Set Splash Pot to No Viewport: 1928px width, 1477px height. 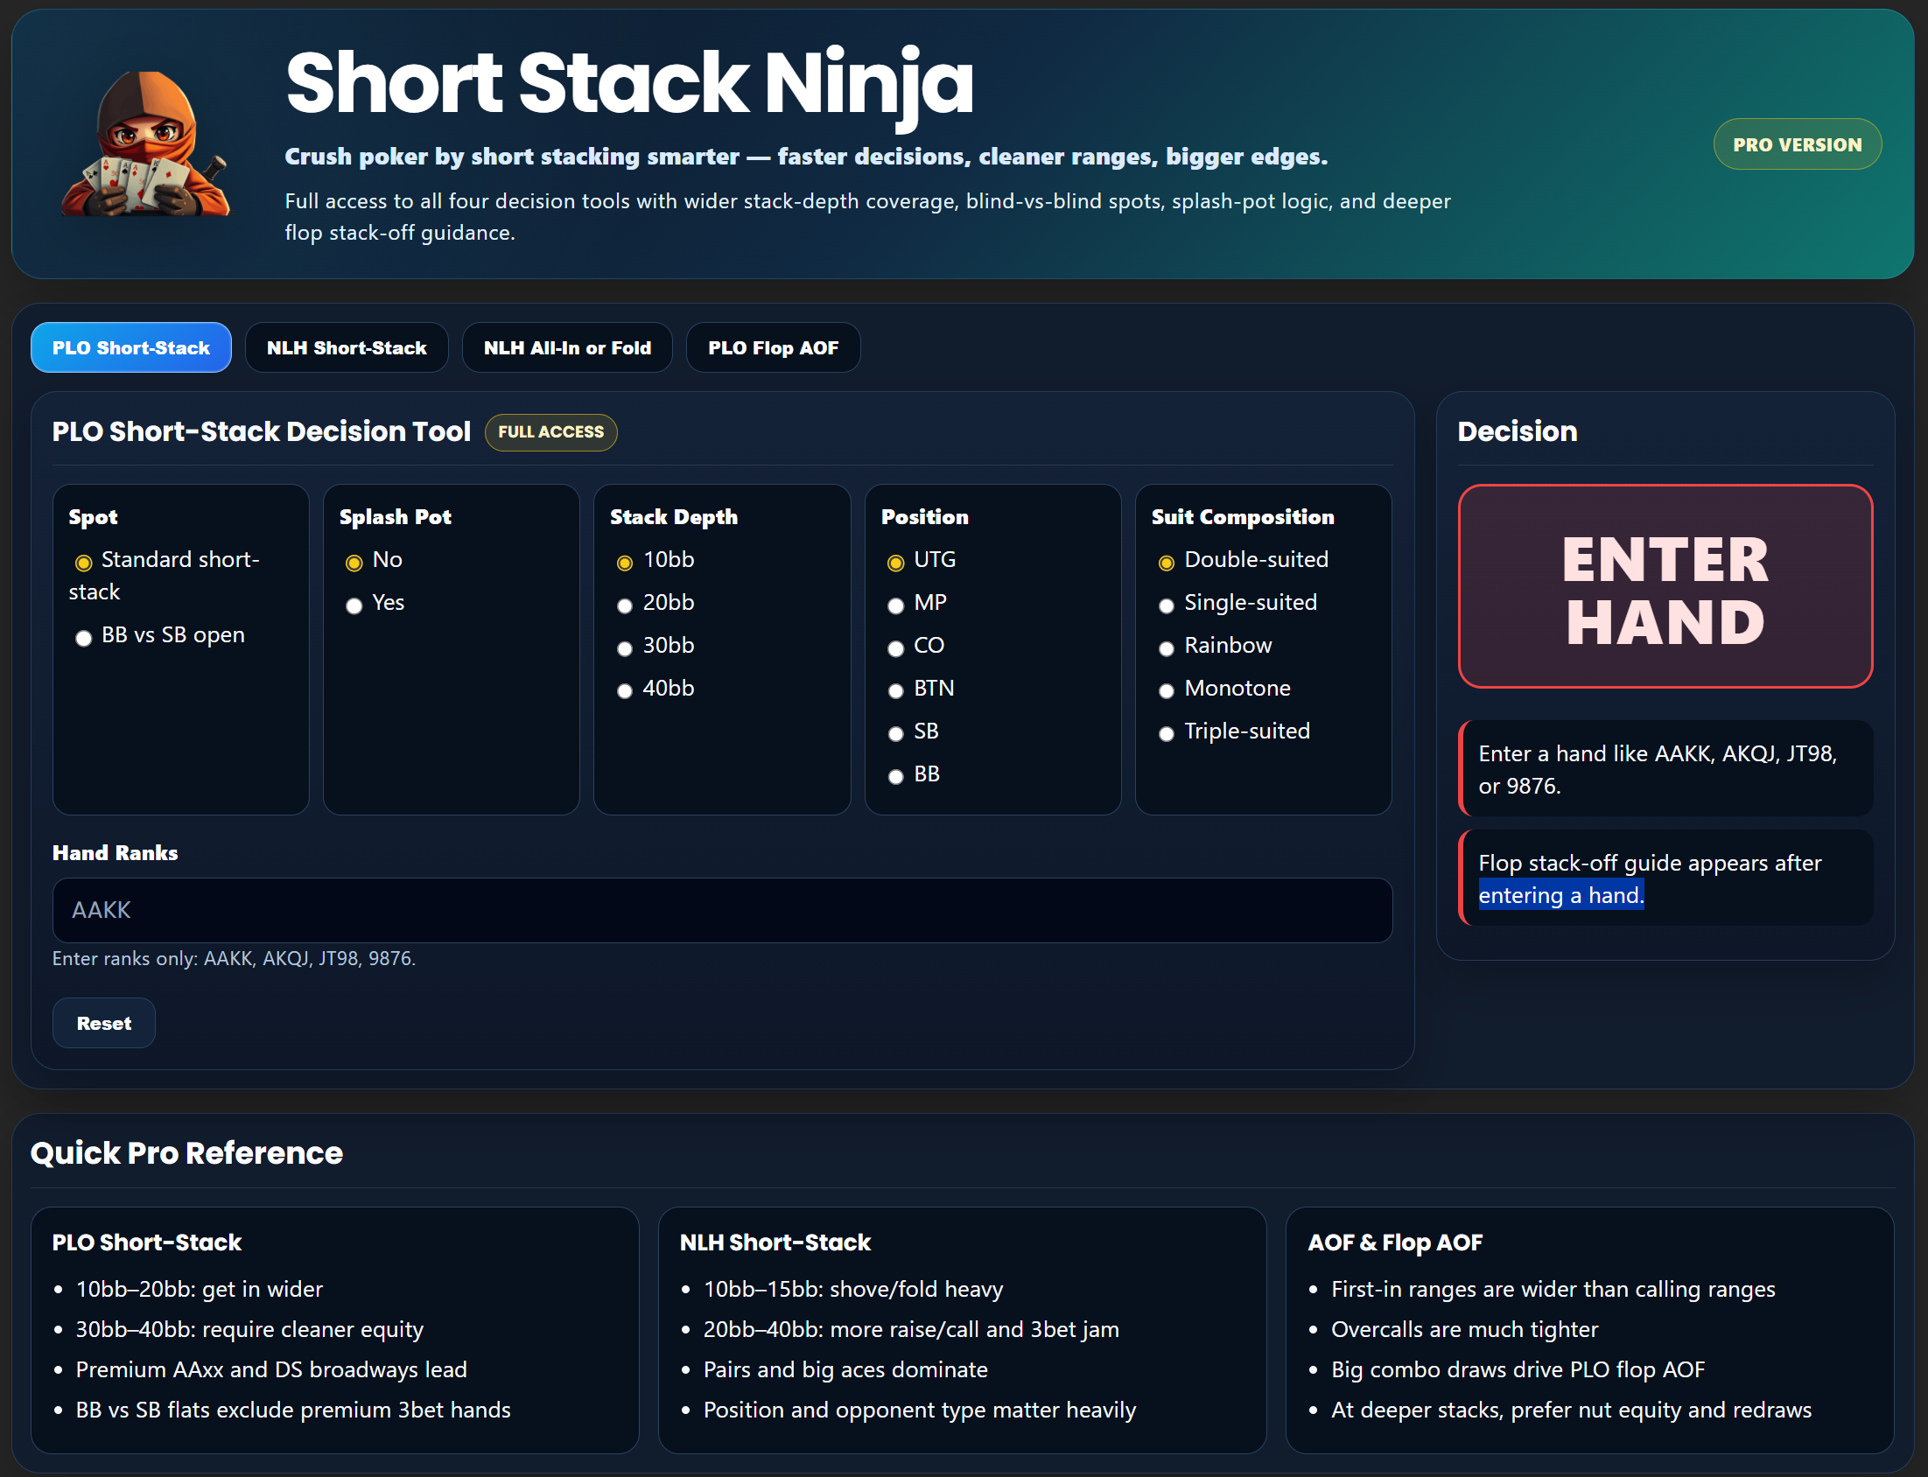tap(354, 563)
